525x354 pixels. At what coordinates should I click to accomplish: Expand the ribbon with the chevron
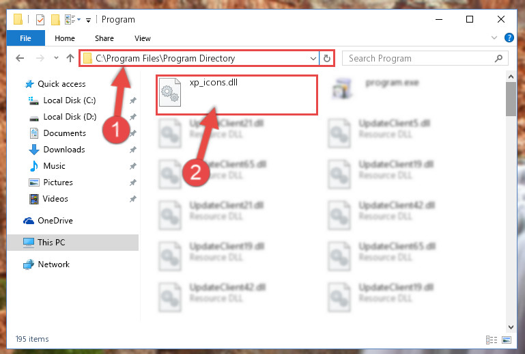(494, 38)
